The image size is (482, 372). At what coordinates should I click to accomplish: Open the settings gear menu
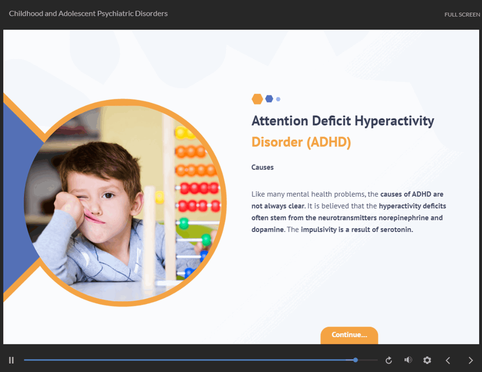click(427, 360)
